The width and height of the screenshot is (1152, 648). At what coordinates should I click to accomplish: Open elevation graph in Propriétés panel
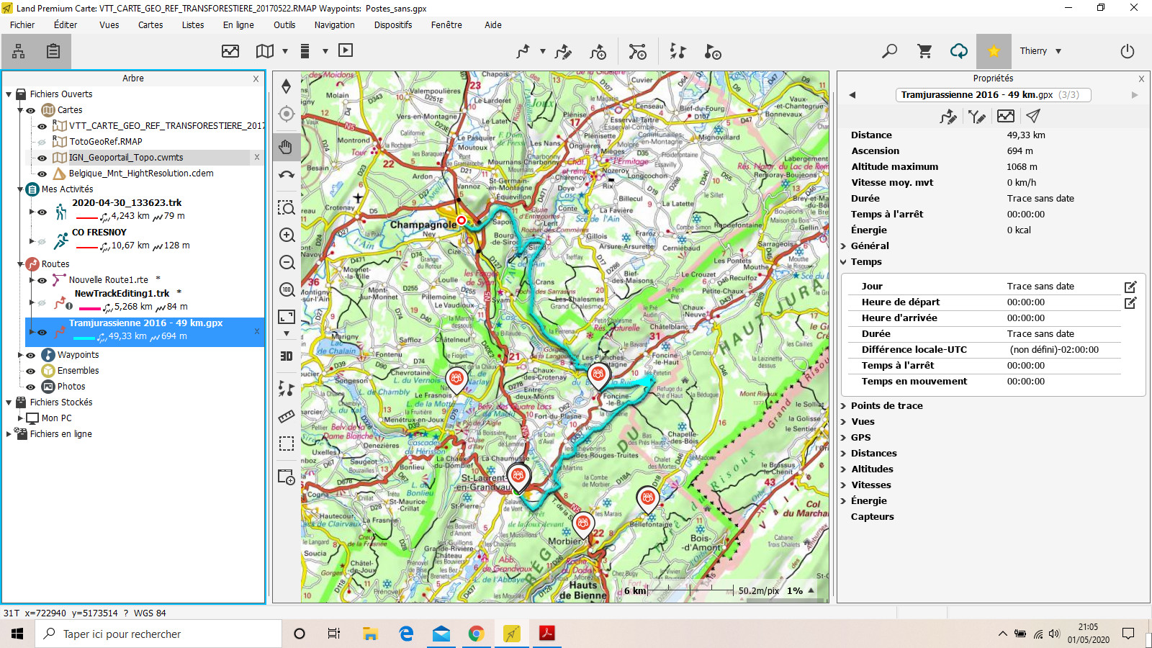[1006, 116]
